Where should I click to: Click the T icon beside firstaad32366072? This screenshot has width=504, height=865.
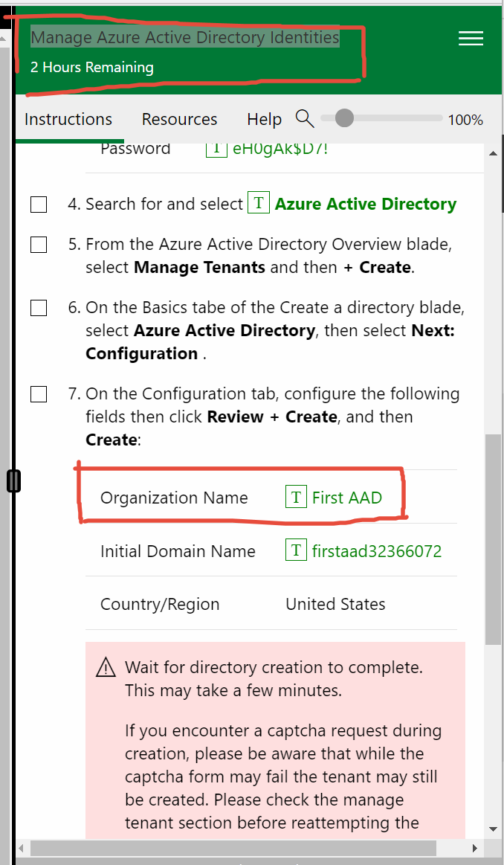pyautogui.click(x=296, y=550)
